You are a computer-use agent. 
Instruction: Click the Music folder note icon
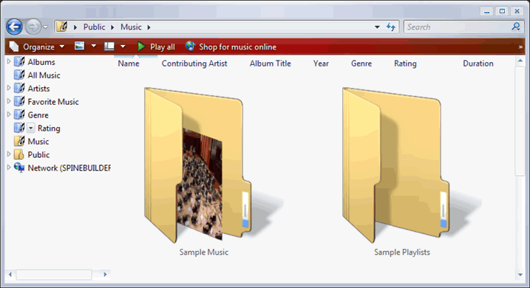point(19,141)
